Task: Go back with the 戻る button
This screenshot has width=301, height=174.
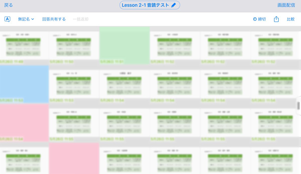Action: tap(8, 5)
